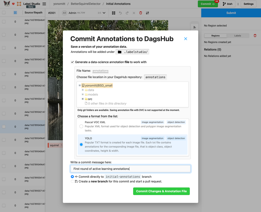Click the reset/swap annotations icon

147,13
